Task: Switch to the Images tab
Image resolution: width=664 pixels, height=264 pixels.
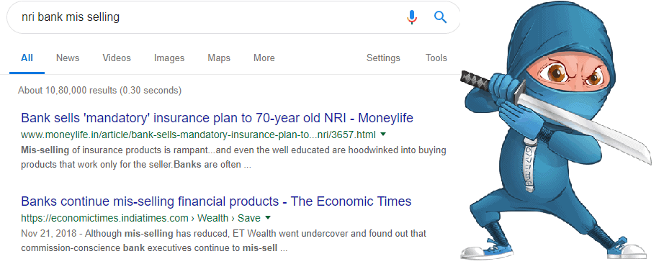Action: [x=169, y=58]
